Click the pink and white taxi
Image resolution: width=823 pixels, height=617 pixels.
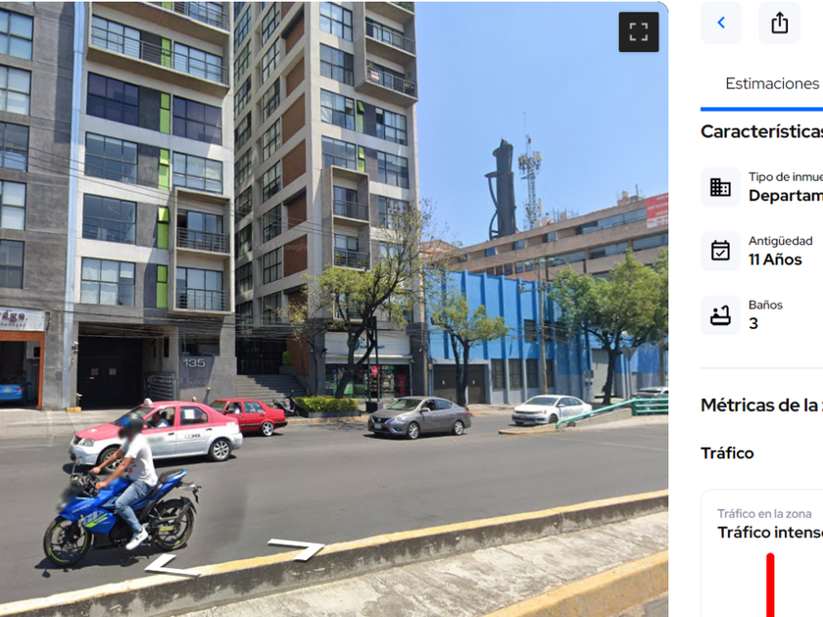pyautogui.click(x=156, y=434)
